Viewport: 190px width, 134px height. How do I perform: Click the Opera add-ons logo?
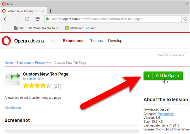(23, 41)
